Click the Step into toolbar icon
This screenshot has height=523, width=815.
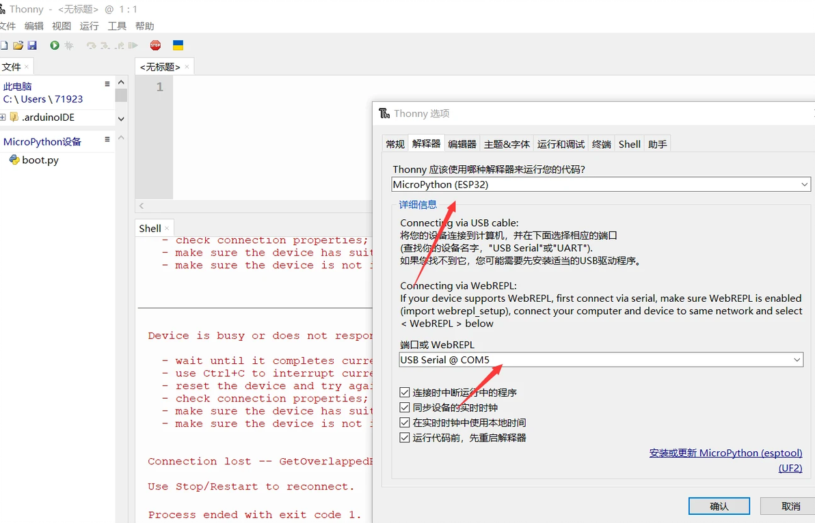105,46
